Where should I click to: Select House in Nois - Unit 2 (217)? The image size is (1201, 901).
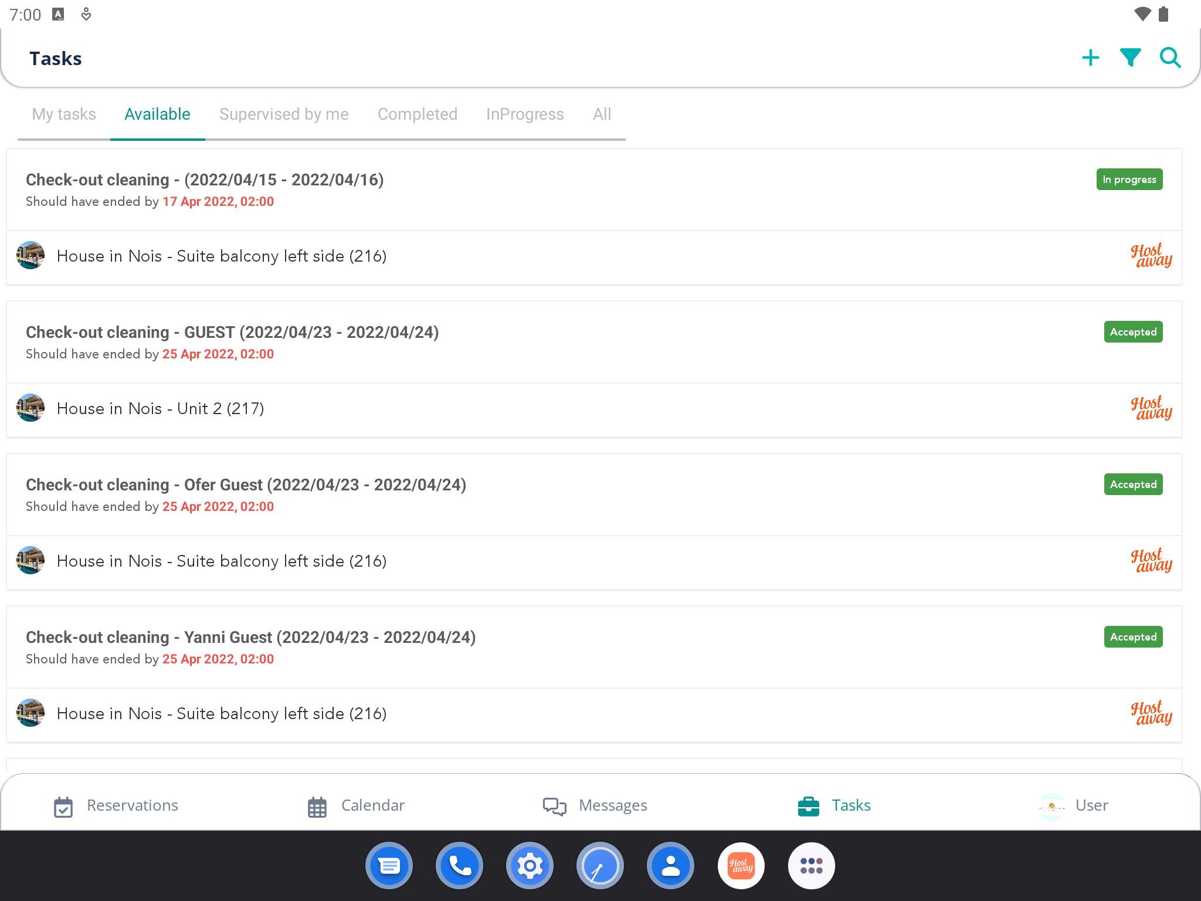tap(160, 408)
